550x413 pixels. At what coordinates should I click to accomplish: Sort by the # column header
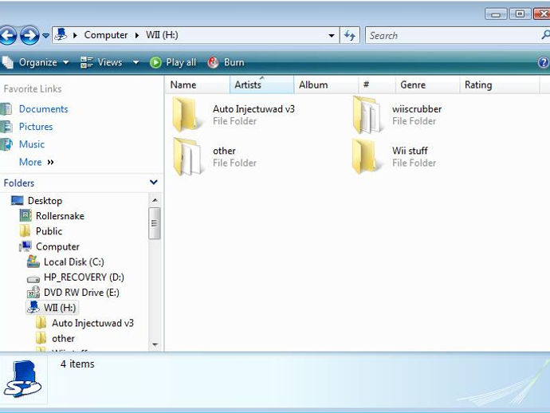coord(377,85)
